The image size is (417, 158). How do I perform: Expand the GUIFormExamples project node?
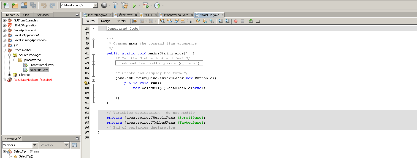pyautogui.click(x=4, y=20)
